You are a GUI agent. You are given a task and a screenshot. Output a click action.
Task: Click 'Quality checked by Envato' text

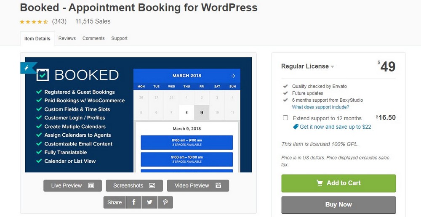[320, 86]
